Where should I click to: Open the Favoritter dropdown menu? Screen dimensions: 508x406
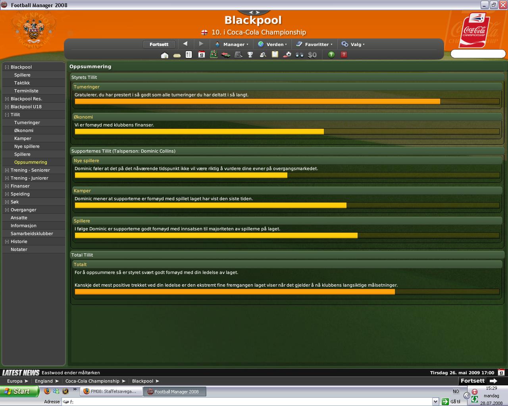point(314,44)
